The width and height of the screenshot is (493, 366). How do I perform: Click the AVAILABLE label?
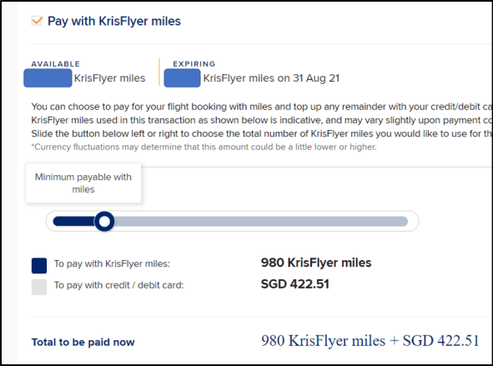point(56,64)
